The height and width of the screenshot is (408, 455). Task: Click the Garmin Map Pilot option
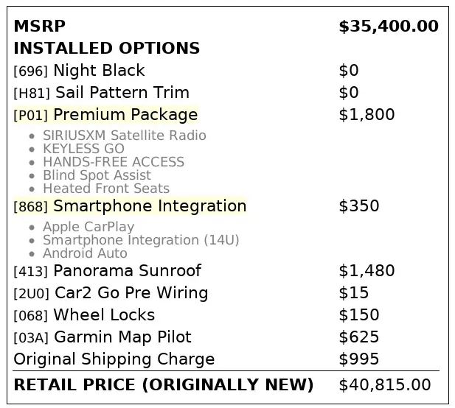(x=122, y=337)
